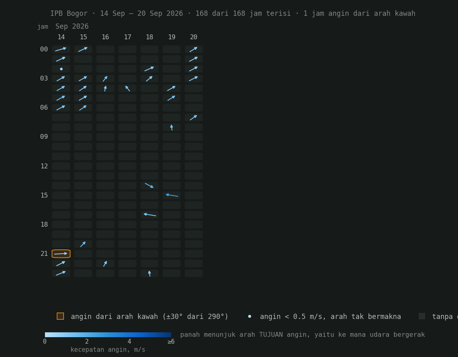Click the '14' day column header
This screenshot has height=357, width=458.
[61, 37]
